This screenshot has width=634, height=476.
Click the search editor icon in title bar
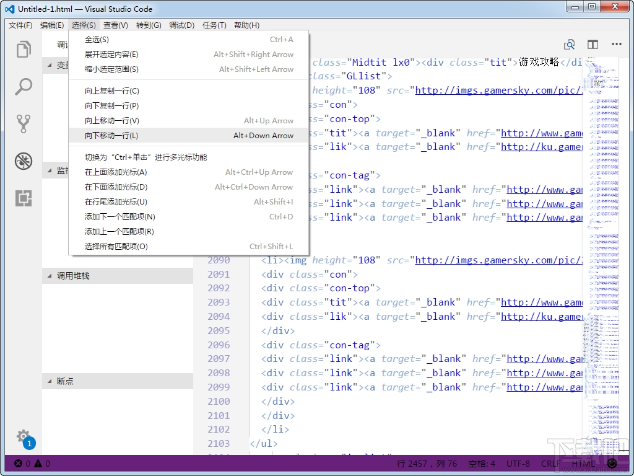pyautogui.click(x=569, y=44)
